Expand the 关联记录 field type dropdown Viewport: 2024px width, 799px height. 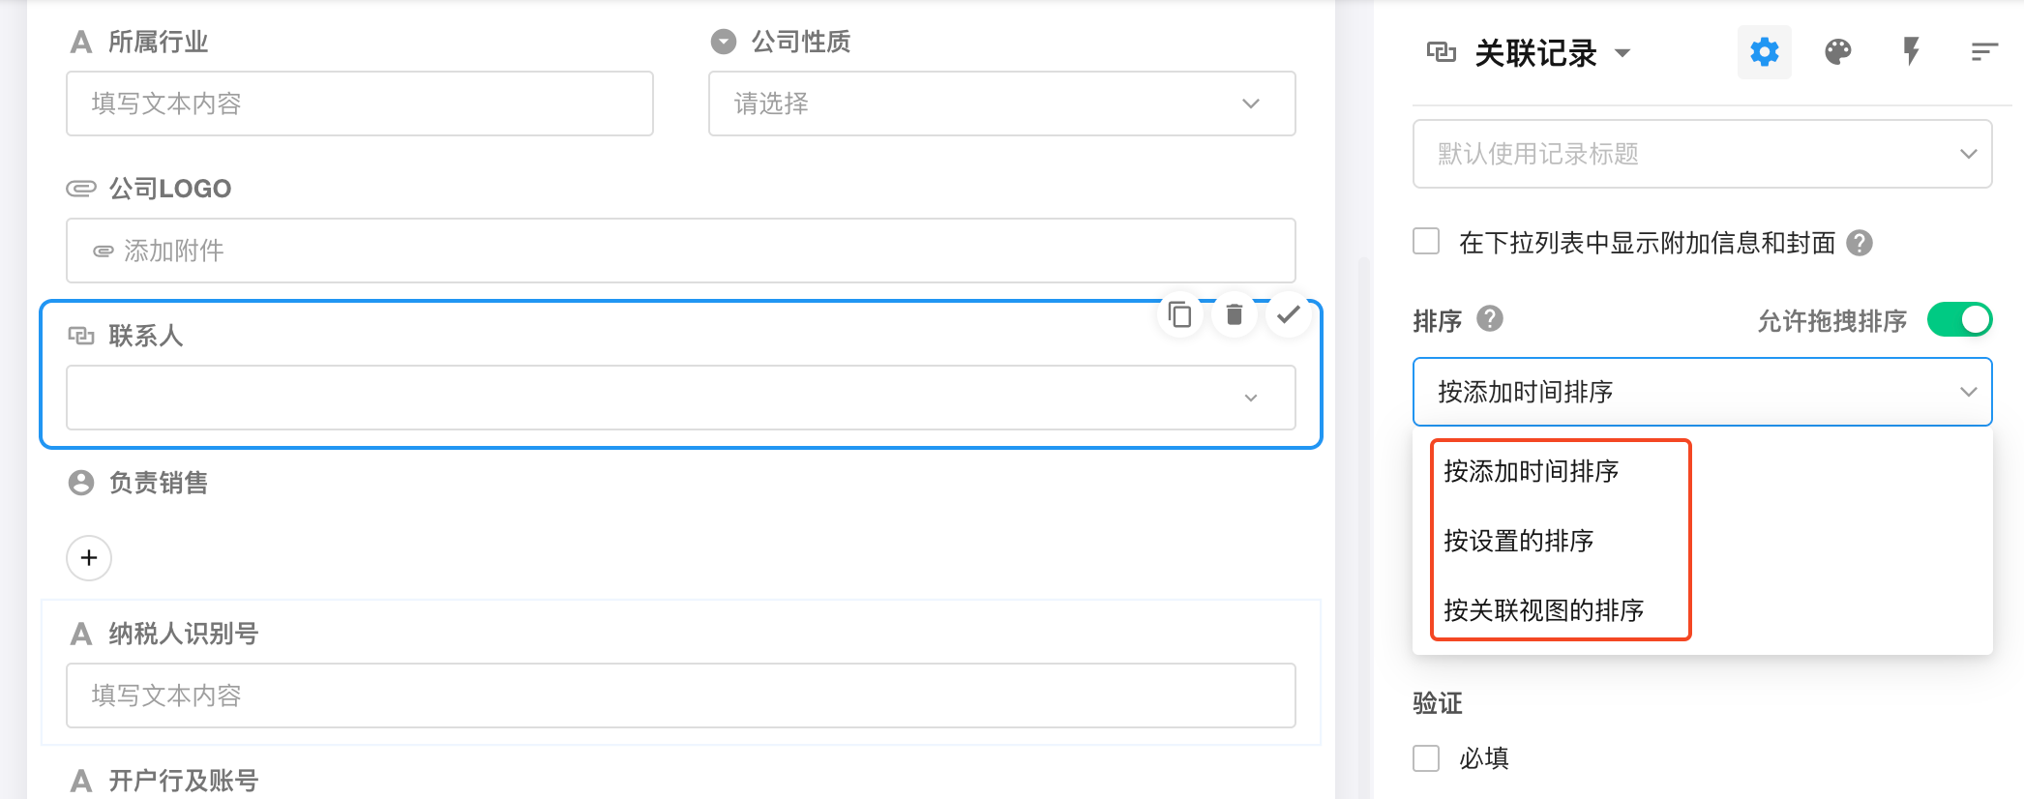pyautogui.click(x=1623, y=53)
